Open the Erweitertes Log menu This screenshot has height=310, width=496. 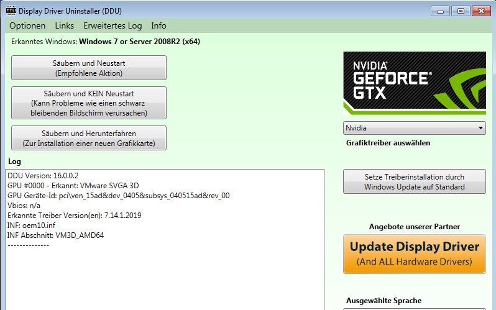click(x=113, y=25)
